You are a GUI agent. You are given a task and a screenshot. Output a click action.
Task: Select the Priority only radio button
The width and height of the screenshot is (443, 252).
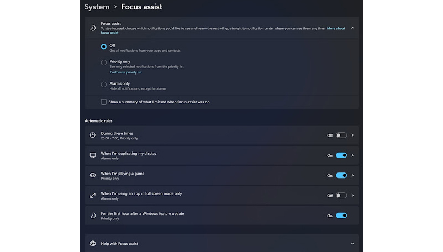[104, 62]
